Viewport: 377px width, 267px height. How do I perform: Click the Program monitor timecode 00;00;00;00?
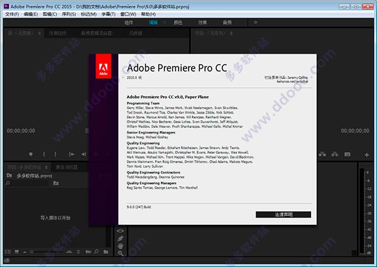click(x=355, y=131)
